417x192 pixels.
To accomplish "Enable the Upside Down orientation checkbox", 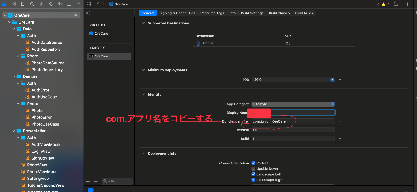I will [x=253, y=169].
